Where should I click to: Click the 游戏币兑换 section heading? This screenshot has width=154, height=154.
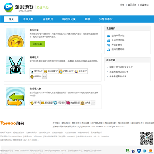pyautogui.click(x=35, y=89)
